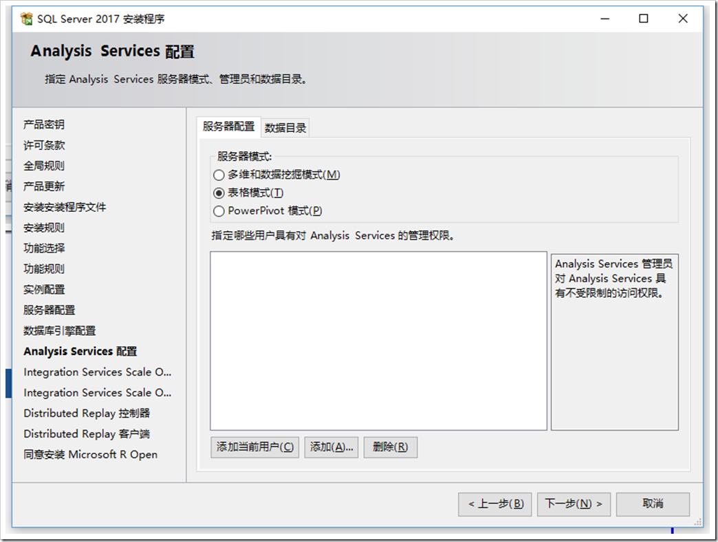Click the heading Analysis Services 配置
Screen dimensions: 718x542
click(x=112, y=52)
